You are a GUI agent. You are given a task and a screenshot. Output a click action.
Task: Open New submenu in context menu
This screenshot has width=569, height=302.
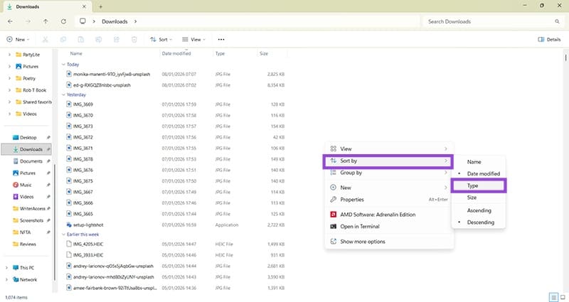[389, 188]
